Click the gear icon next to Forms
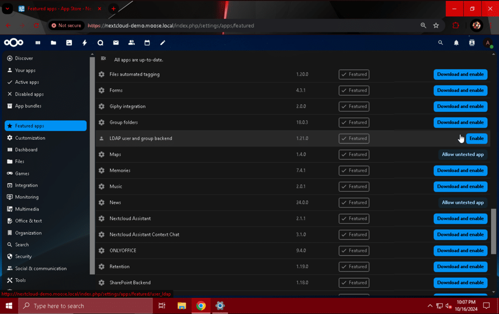This screenshot has height=314, width=499. tap(101, 90)
